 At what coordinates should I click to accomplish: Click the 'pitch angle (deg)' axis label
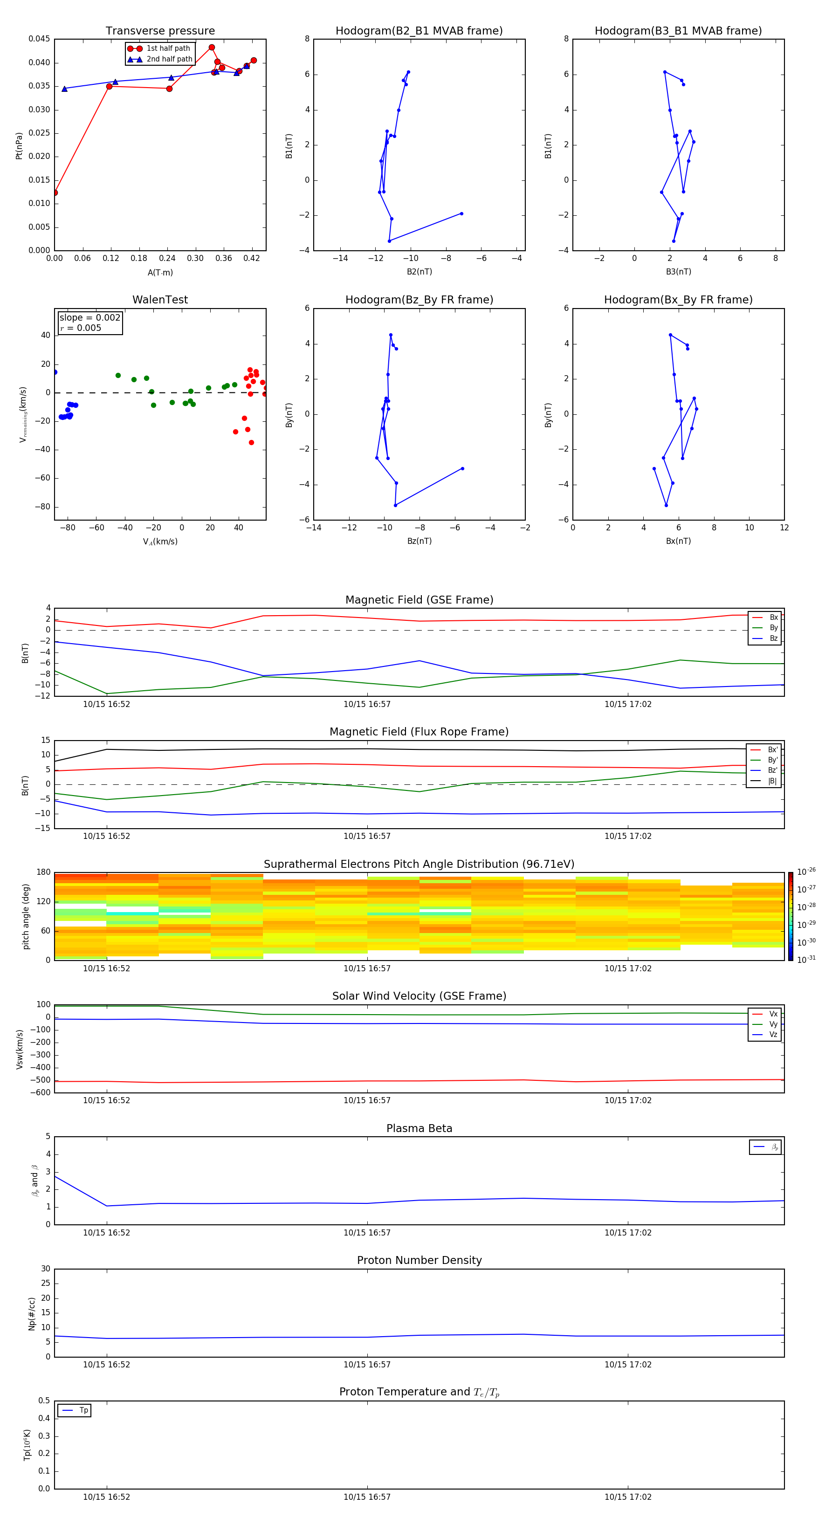point(26,916)
